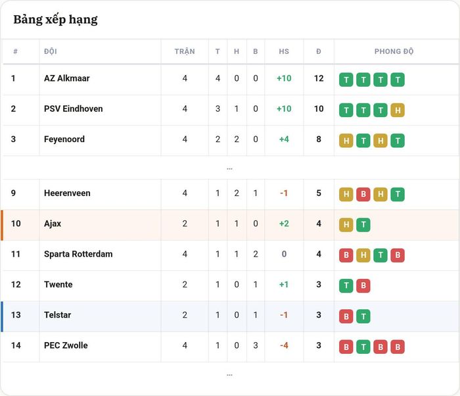Click Sparta Rotterdam's green T form badge
The height and width of the screenshot is (396, 460).
tap(380, 255)
